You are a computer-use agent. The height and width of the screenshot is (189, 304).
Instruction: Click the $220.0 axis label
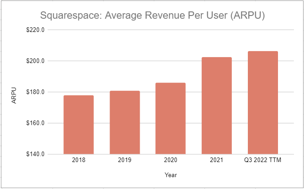point(35,30)
